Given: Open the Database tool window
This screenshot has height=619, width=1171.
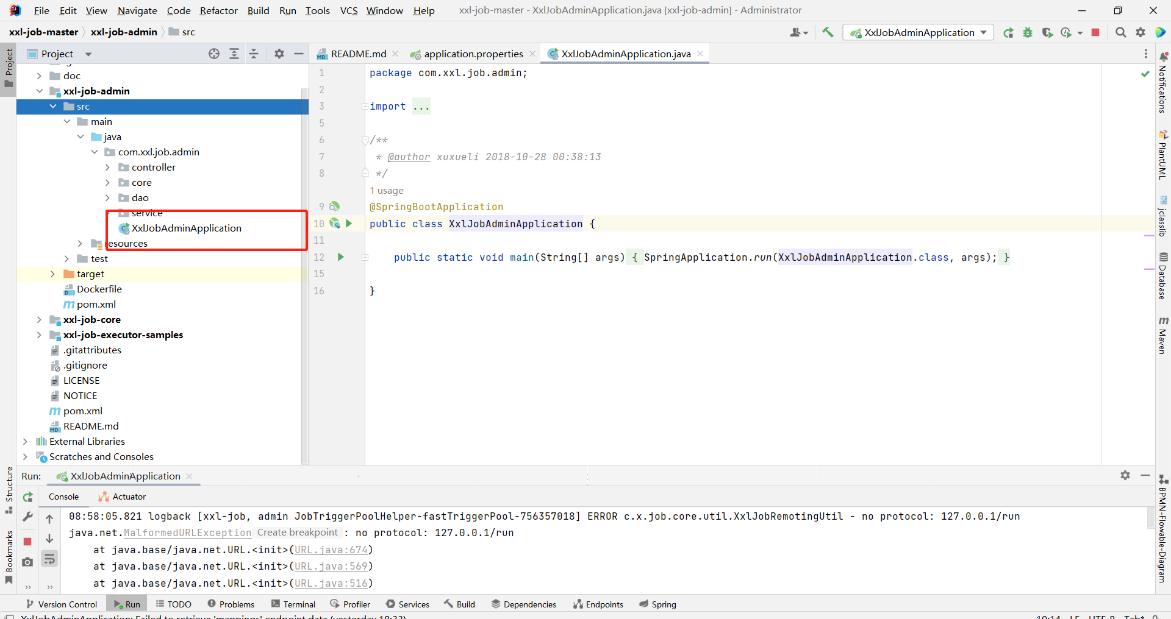Looking at the screenshot, I should point(1163,276).
